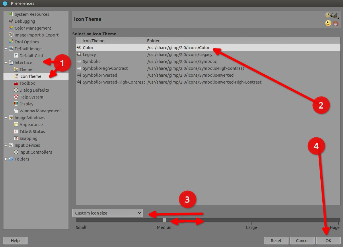This screenshot has height=247, width=343.
Task: Open the Input Controllers page
Action: [36, 152]
